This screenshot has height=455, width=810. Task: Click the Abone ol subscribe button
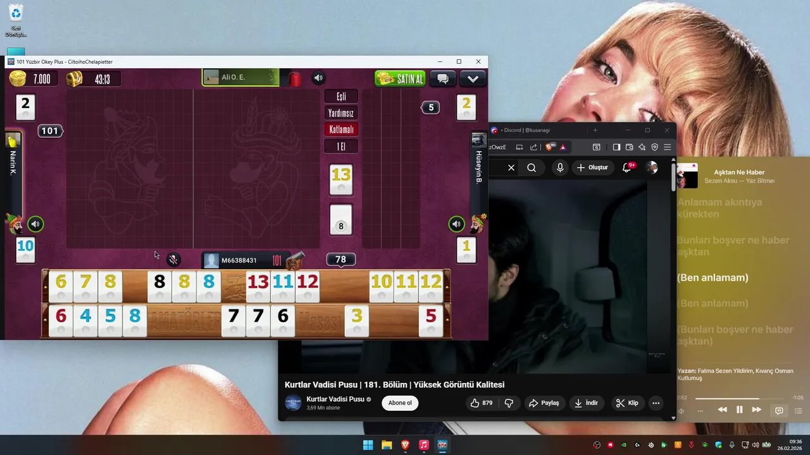[400, 403]
